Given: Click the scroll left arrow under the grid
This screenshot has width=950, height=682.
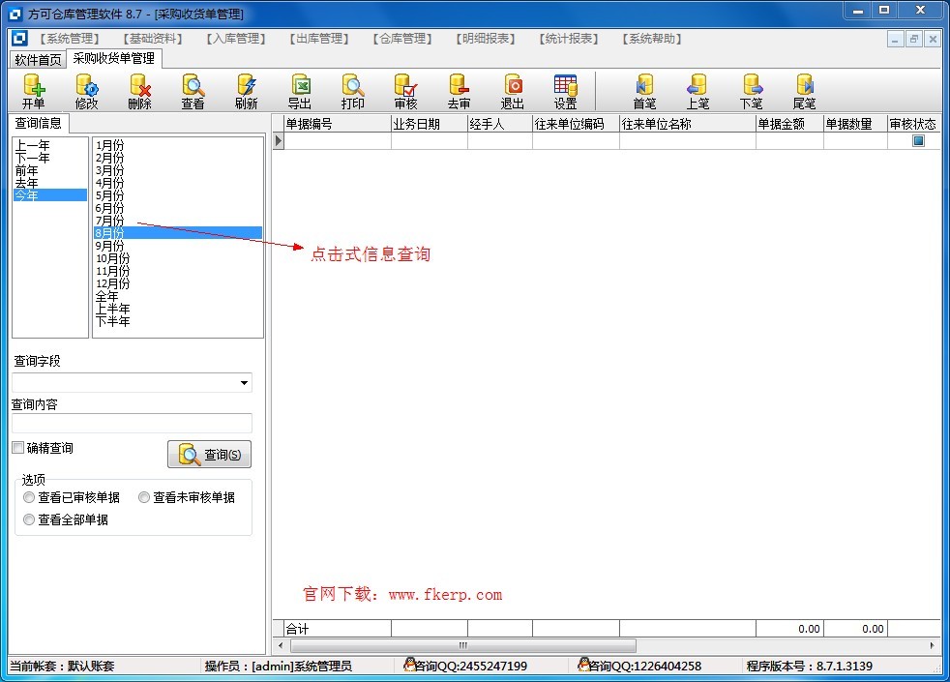Looking at the screenshot, I should coord(280,645).
